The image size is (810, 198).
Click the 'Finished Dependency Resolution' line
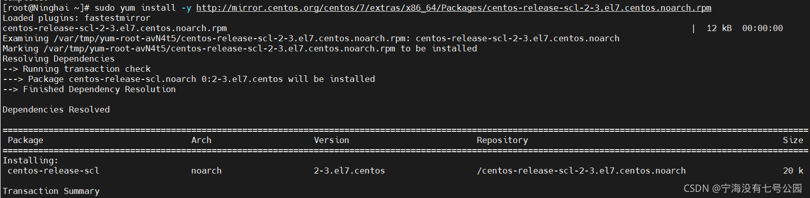pyautogui.click(x=89, y=89)
